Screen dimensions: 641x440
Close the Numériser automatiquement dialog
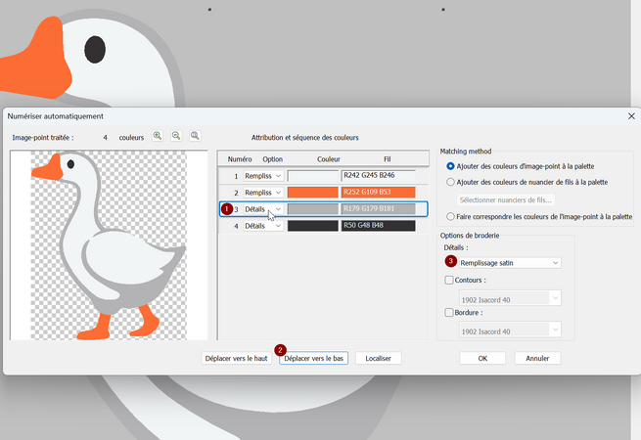click(630, 115)
